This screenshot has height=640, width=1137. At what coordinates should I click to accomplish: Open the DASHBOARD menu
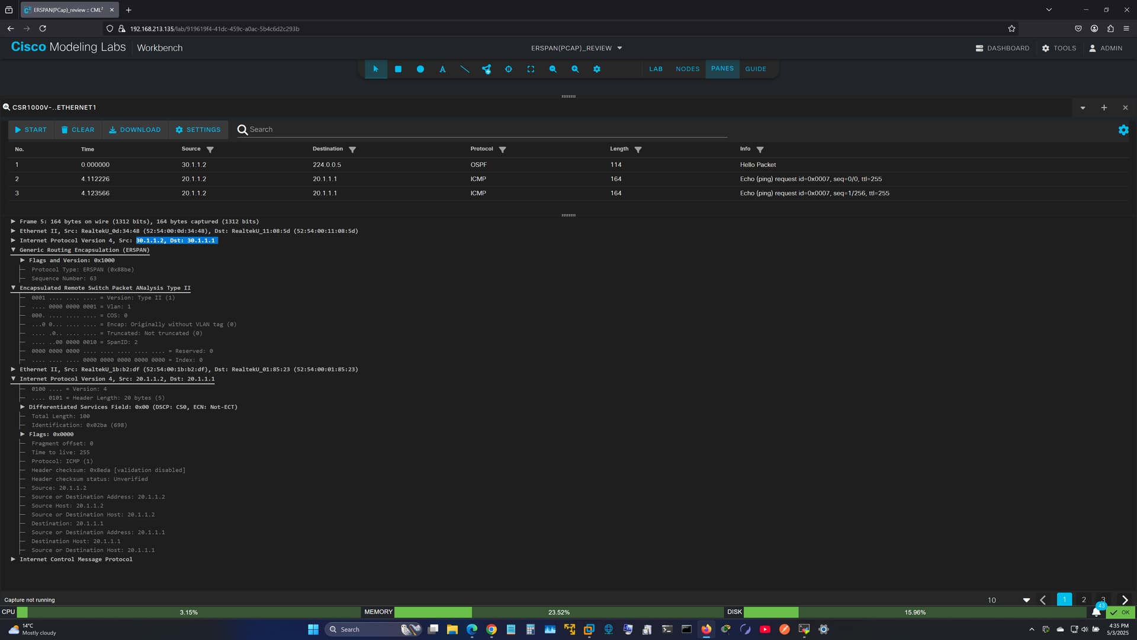click(x=1002, y=48)
